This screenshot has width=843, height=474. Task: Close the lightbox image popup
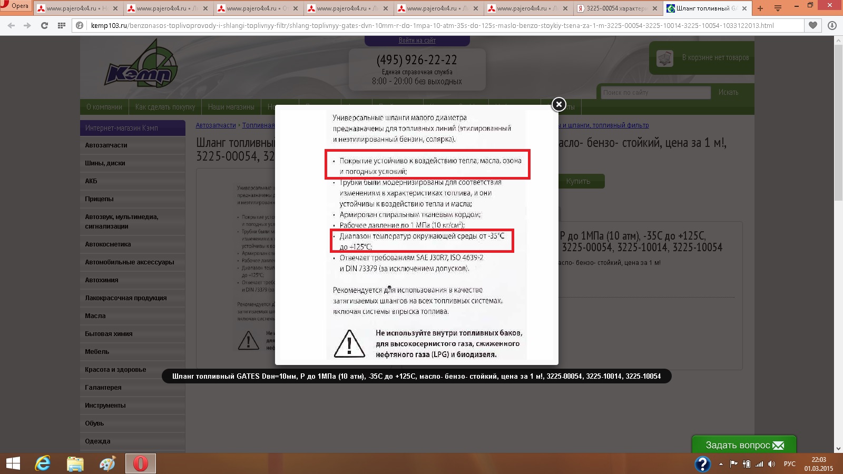(559, 104)
